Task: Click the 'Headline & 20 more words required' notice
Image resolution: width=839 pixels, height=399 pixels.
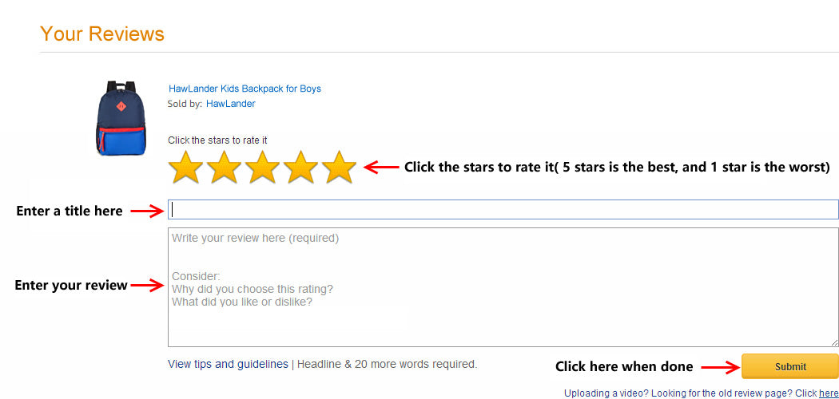Action: pyautogui.click(x=387, y=364)
